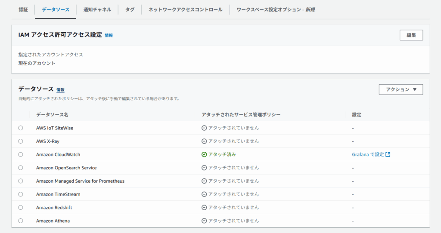Select the AWS X-Ray radio button
Screen dimensions: 441x233
(21, 141)
